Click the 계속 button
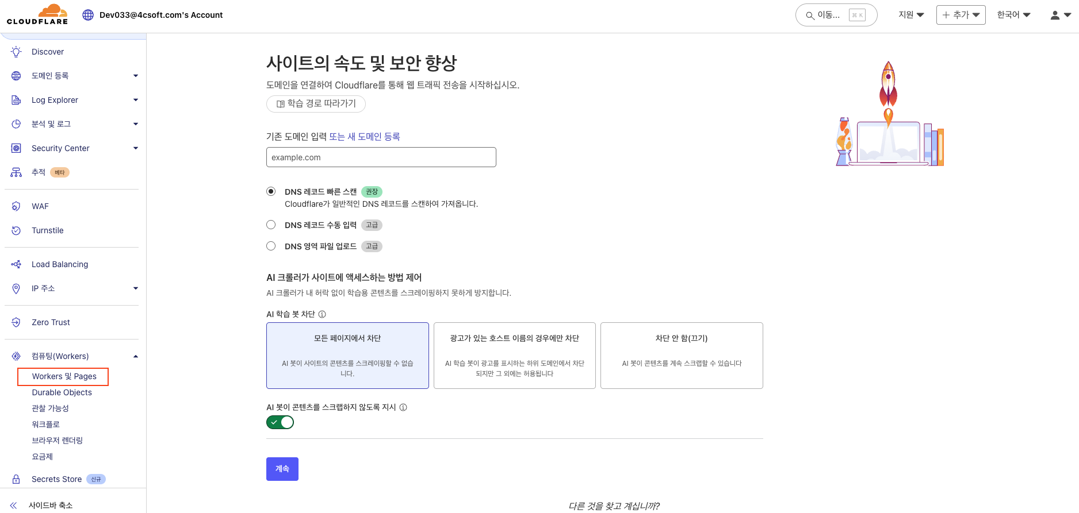Screen dimensions: 1079x513 pyautogui.click(x=282, y=469)
